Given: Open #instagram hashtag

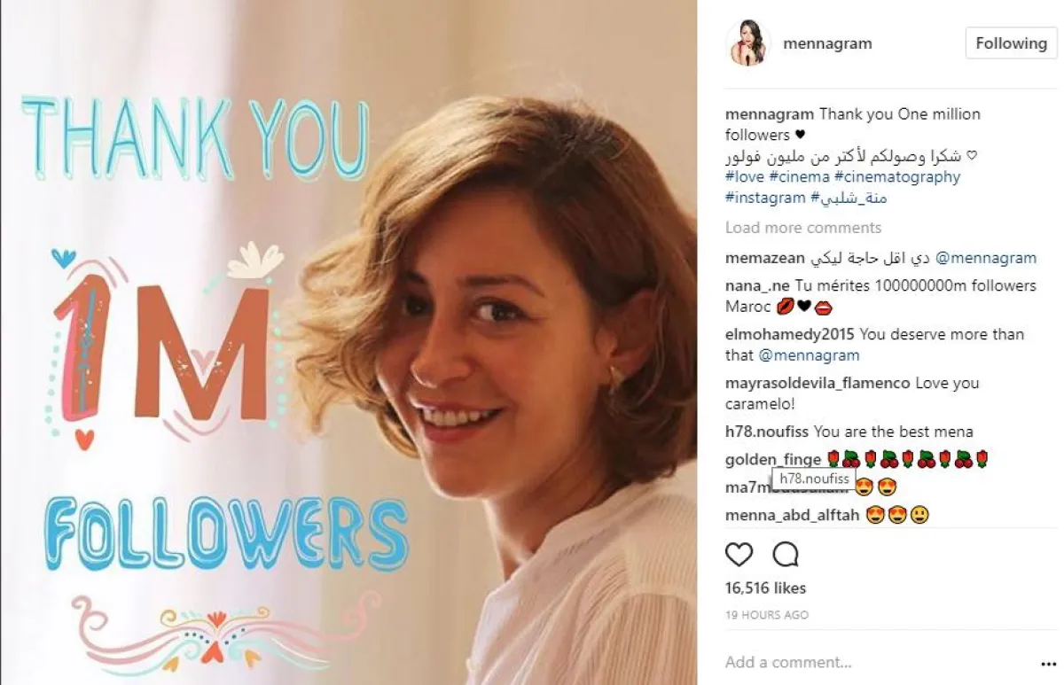Looking at the screenshot, I should click(x=765, y=198).
